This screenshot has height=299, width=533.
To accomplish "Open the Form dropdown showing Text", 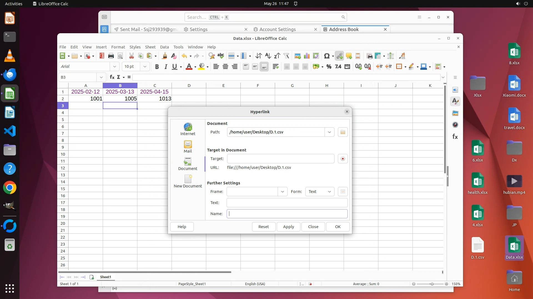I will [x=320, y=192].
